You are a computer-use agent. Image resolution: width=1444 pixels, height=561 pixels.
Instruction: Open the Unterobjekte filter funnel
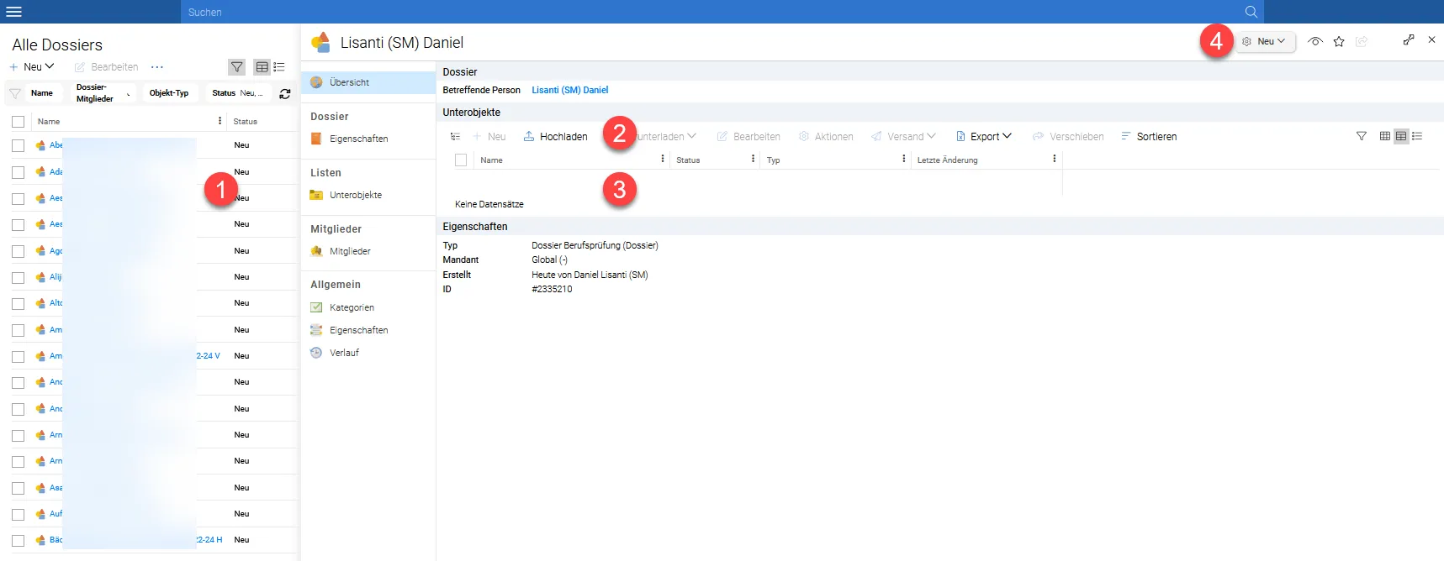[x=1362, y=136]
